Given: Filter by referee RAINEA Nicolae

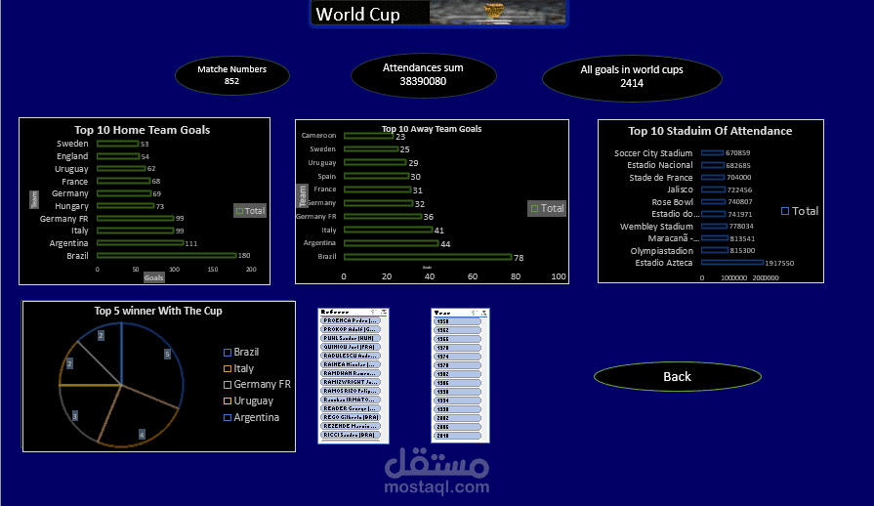Looking at the screenshot, I should point(350,364).
